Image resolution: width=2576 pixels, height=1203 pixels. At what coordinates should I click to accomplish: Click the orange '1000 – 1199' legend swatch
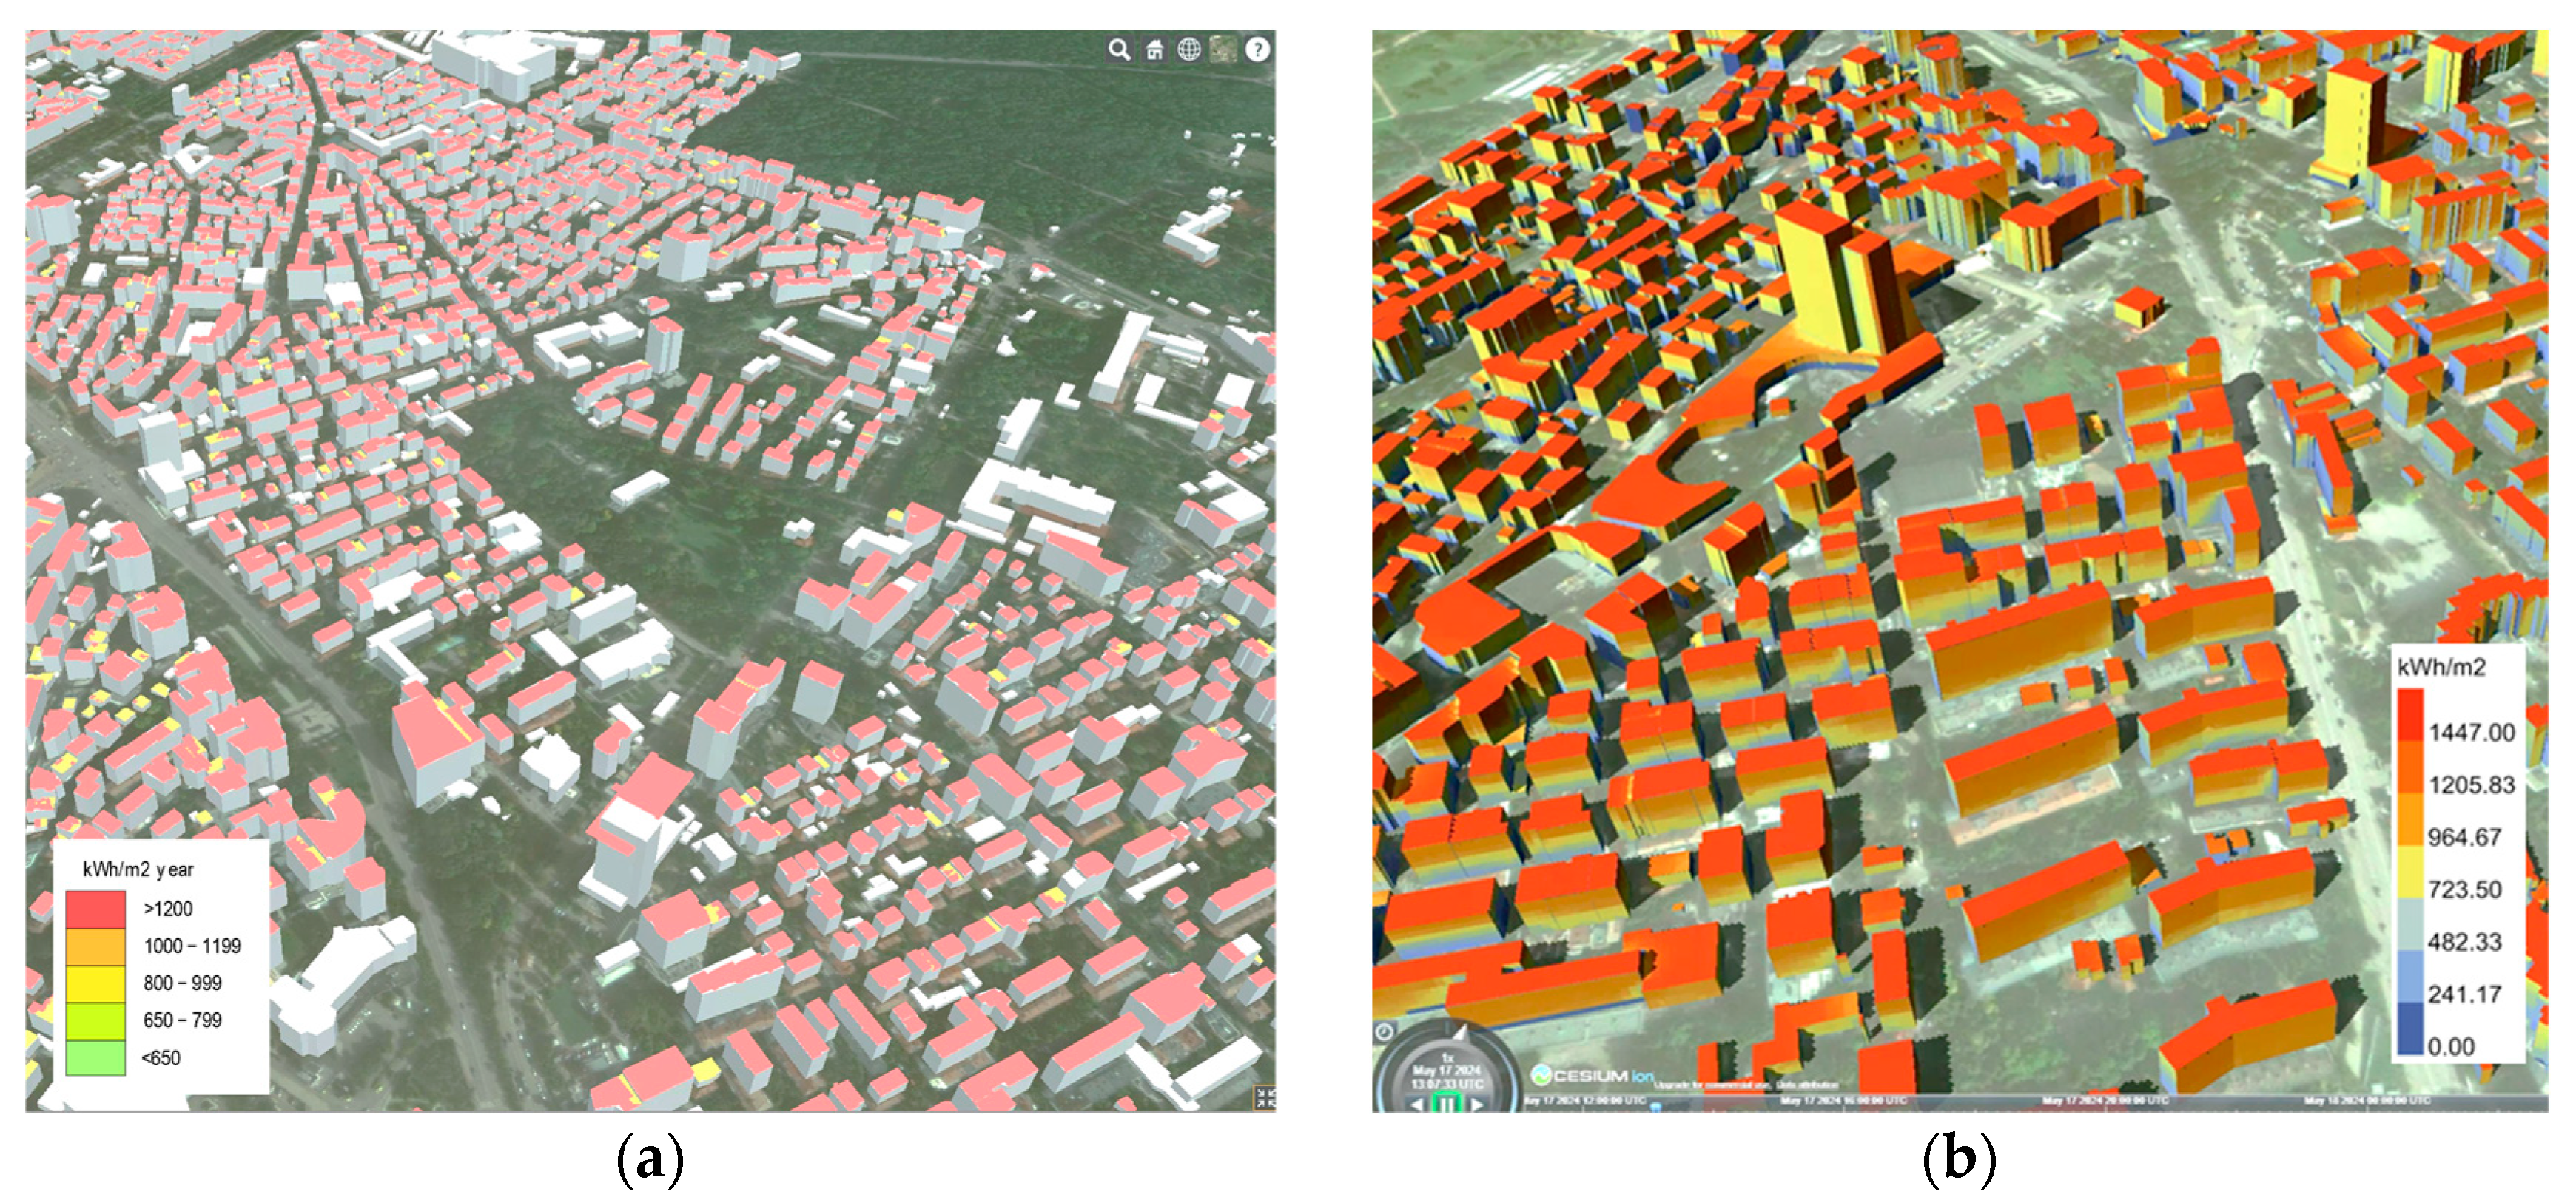coord(96,946)
